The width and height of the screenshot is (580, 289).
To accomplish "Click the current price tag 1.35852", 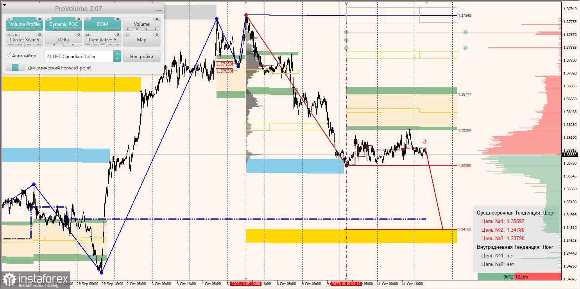I will tap(570, 154).
